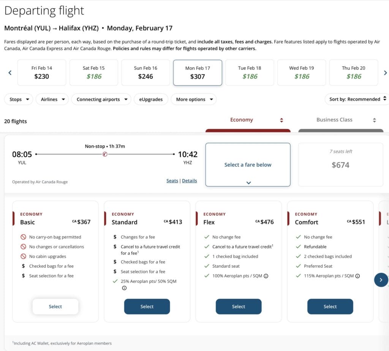Open info icon under Standard 25% Aeroplan pts
The width and height of the screenshot is (389, 351).
(x=124, y=288)
